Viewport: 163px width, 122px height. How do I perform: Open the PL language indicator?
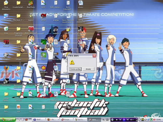point(104,120)
